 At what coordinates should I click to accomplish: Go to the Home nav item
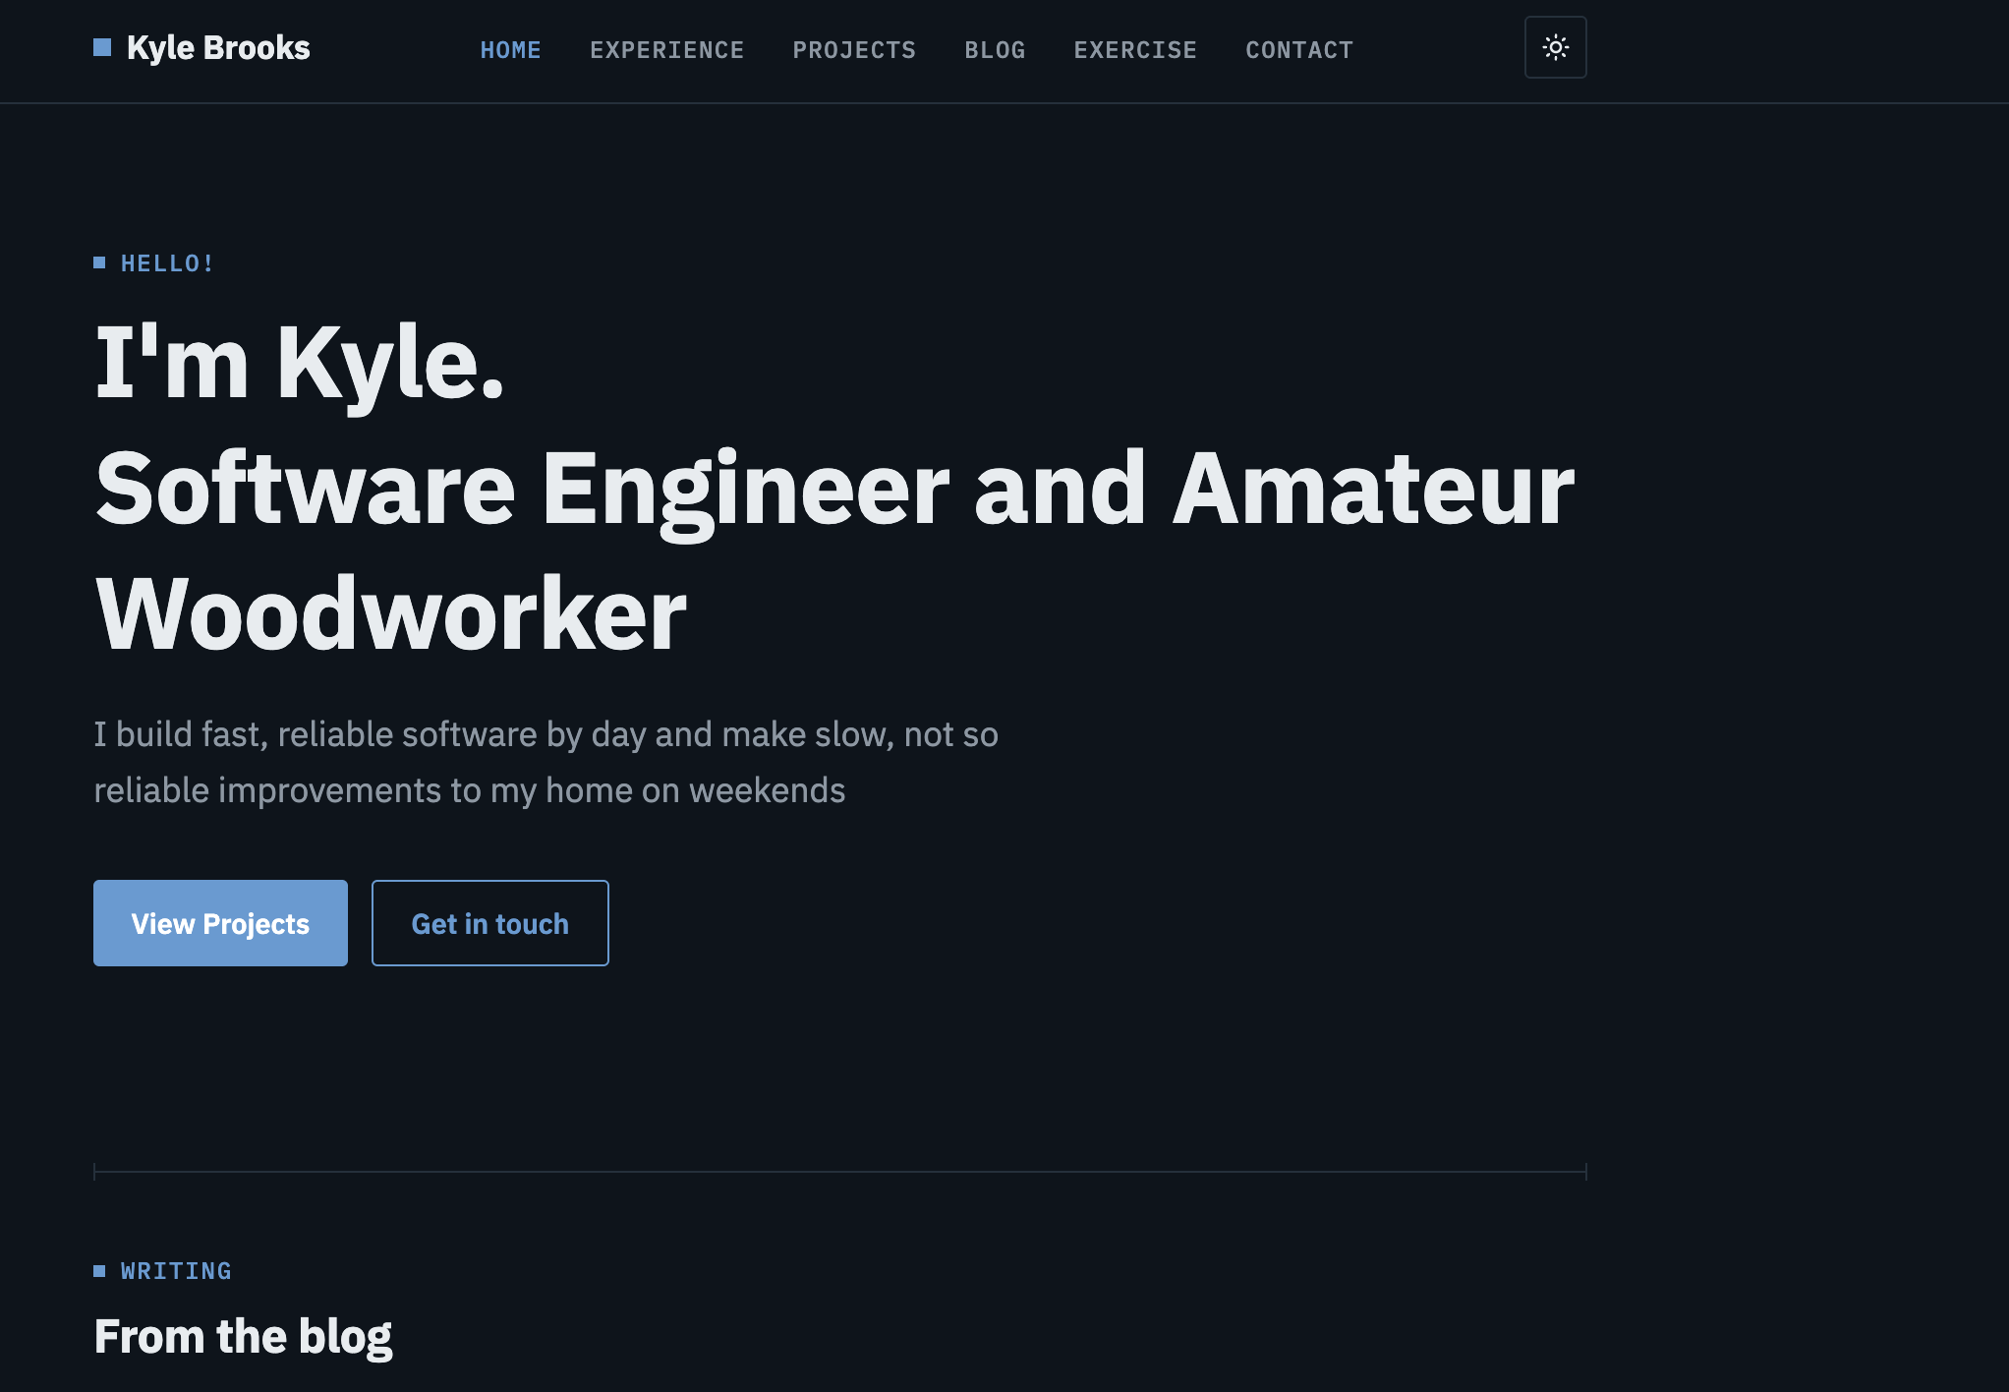click(x=511, y=50)
